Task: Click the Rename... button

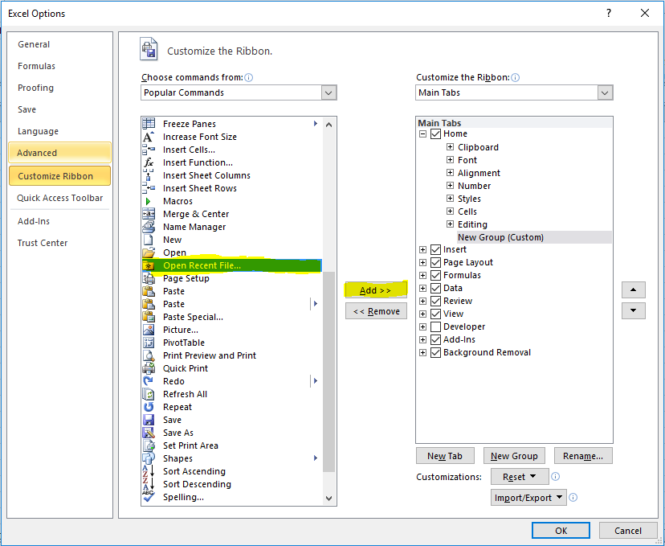Action: (583, 456)
